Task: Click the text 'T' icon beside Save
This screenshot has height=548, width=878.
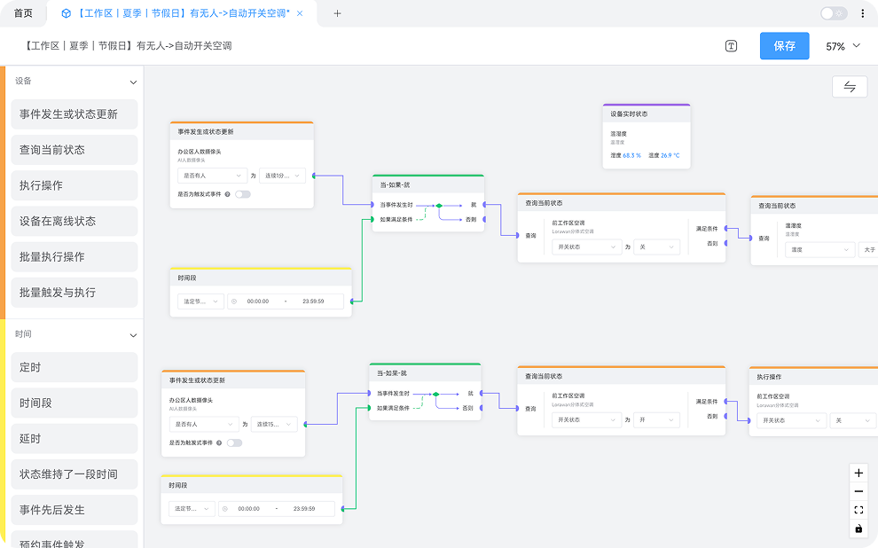Action: pyautogui.click(x=731, y=46)
